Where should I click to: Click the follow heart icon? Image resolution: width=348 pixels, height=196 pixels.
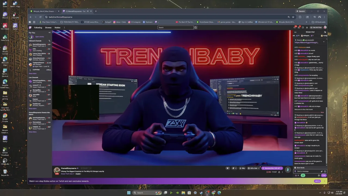tap(228, 168)
